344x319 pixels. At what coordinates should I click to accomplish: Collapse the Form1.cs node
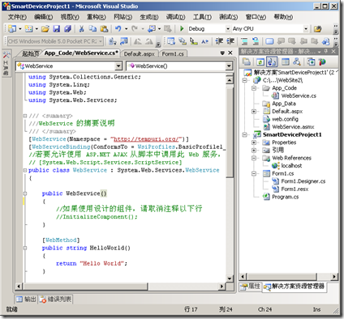(x=254, y=173)
